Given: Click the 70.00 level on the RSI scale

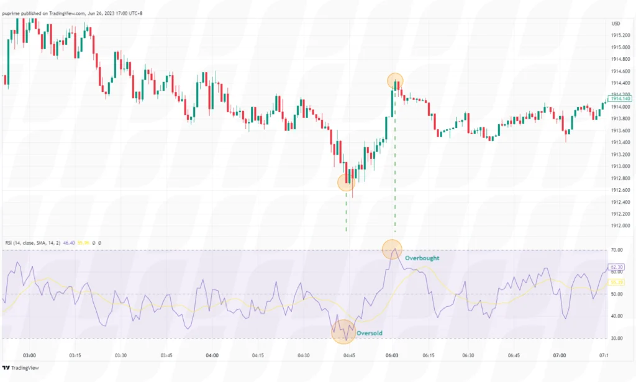Looking at the screenshot, I should [616, 250].
